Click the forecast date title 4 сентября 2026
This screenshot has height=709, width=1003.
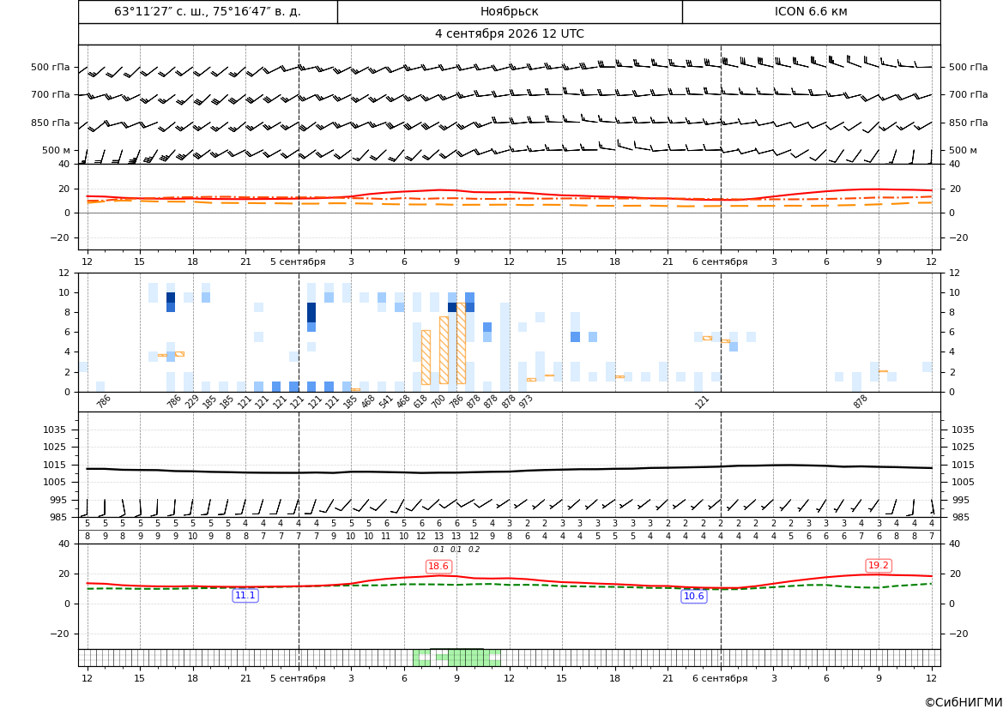pyautogui.click(x=509, y=34)
